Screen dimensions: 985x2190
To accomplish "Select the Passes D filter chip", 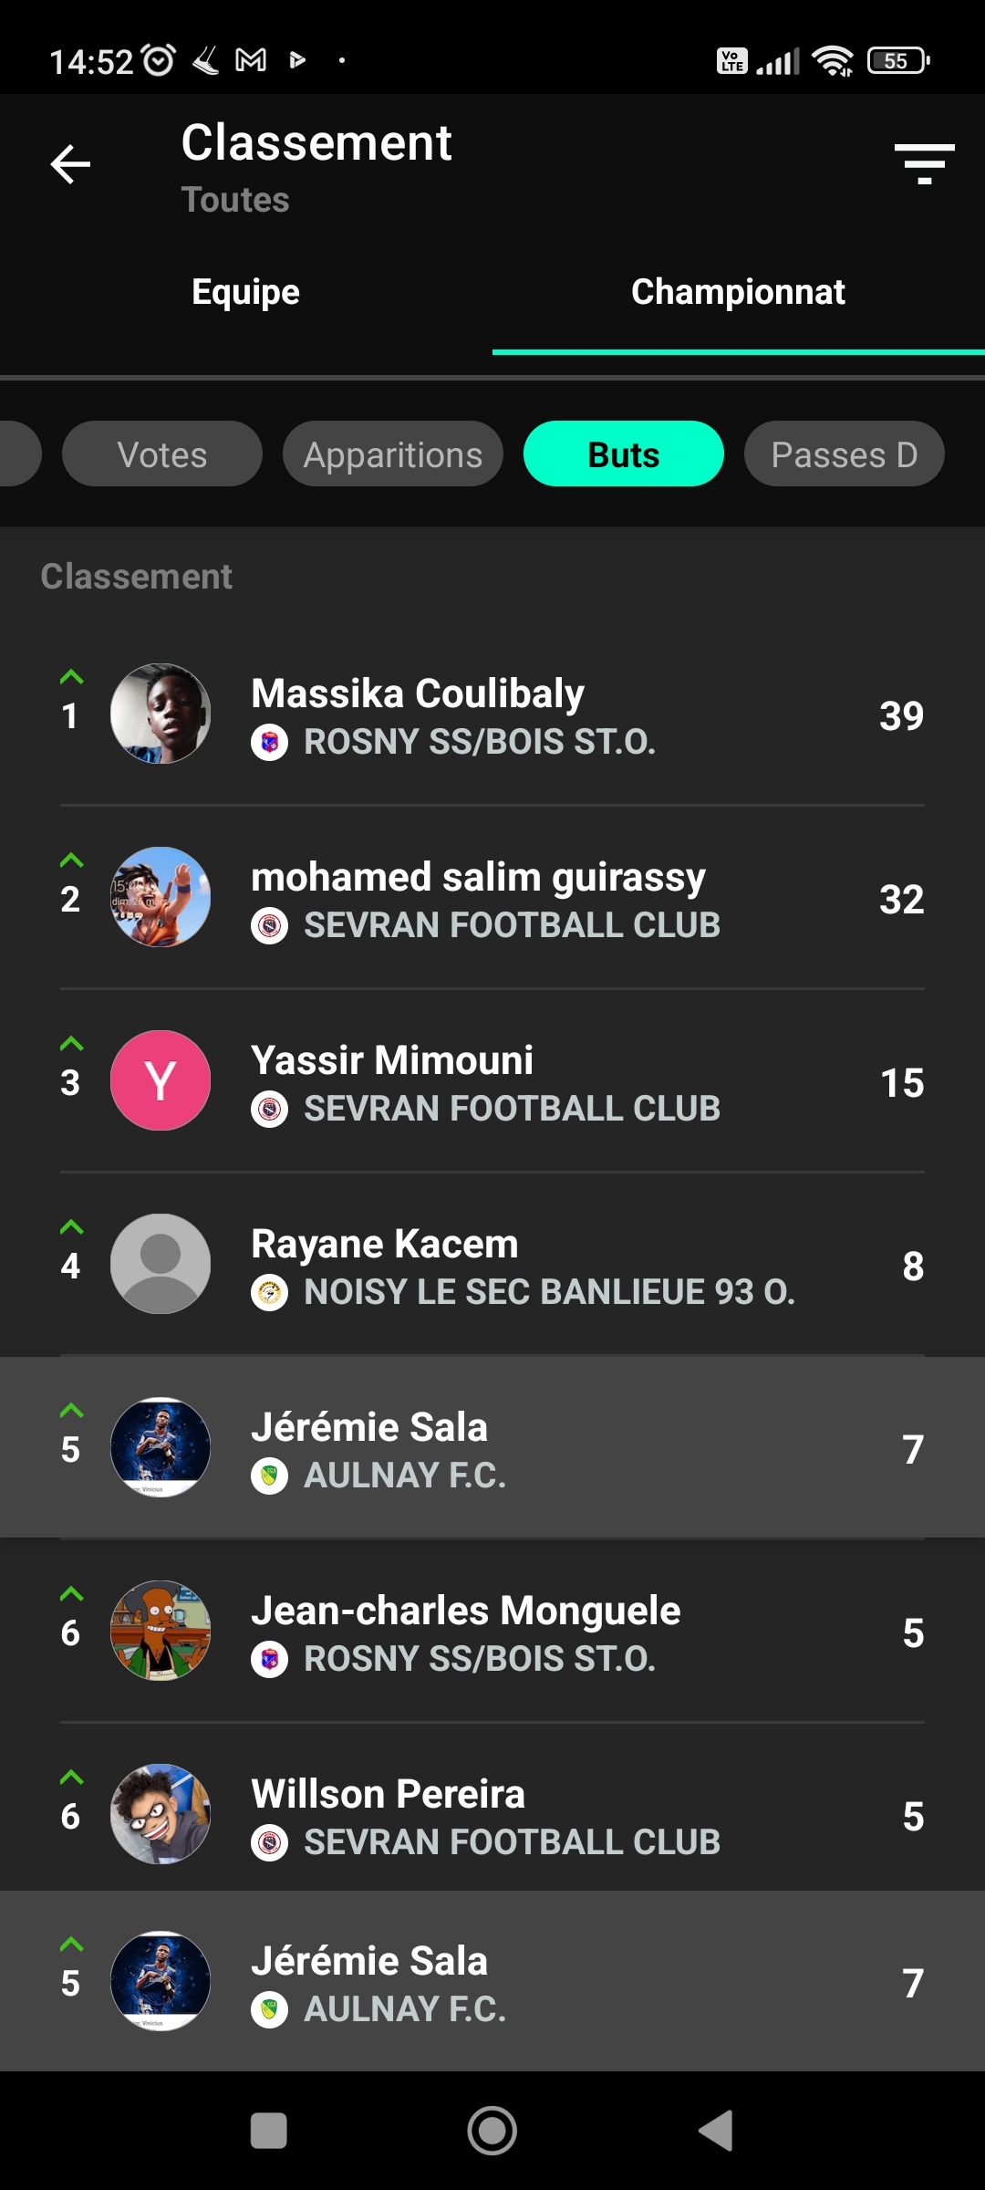I will pos(845,454).
